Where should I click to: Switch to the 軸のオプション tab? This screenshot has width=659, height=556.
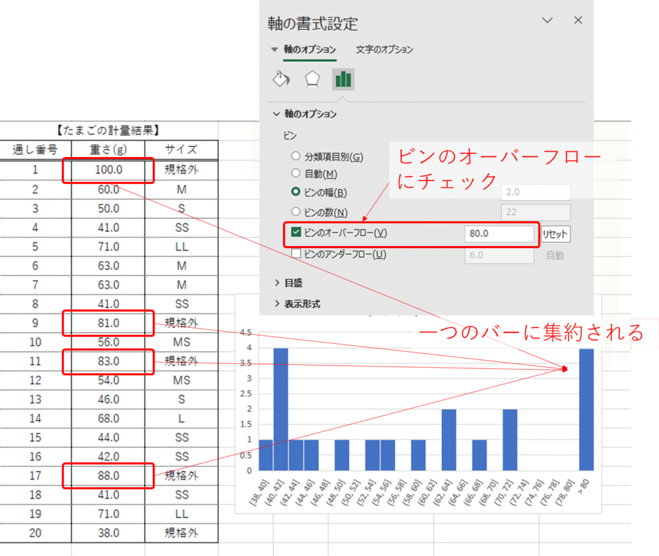(x=310, y=49)
